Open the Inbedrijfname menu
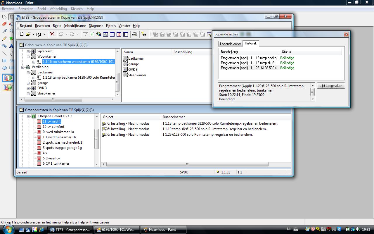The image size is (374, 234). (x=75, y=26)
